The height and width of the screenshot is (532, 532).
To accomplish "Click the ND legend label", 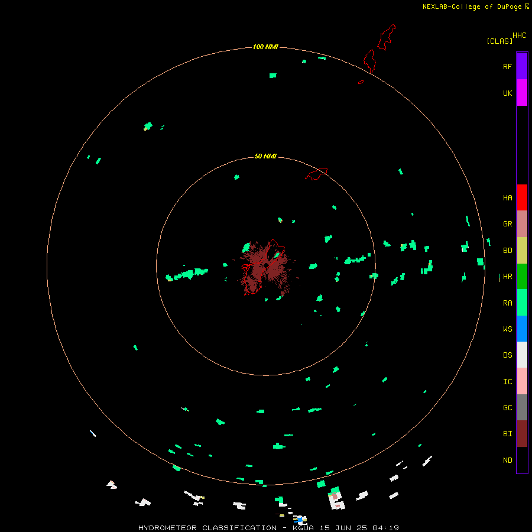I will [x=507, y=460].
